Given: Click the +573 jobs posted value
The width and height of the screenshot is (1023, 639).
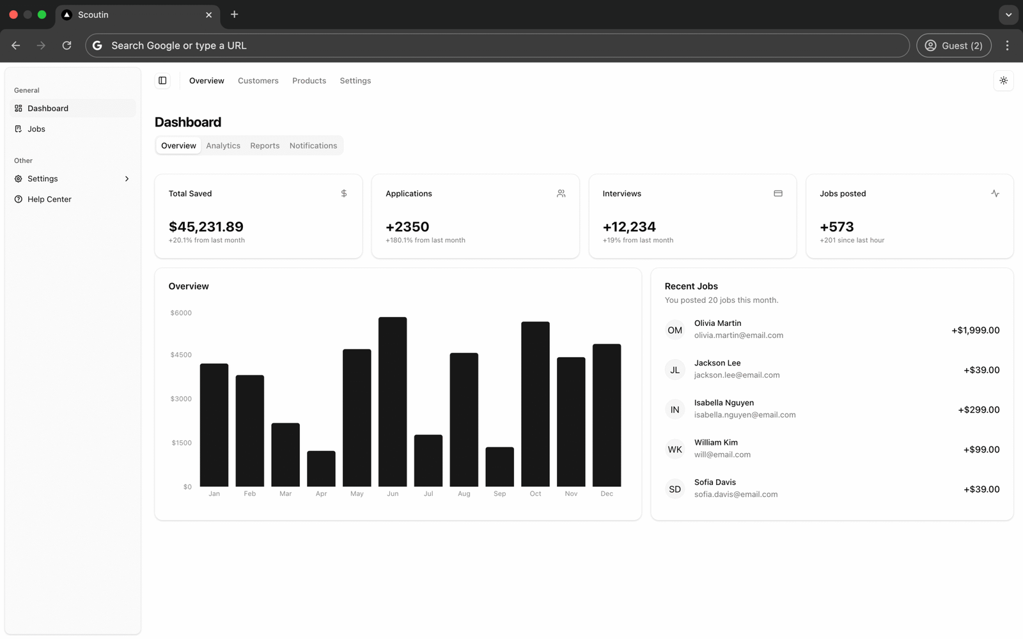Looking at the screenshot, I should tap(837, 227).
